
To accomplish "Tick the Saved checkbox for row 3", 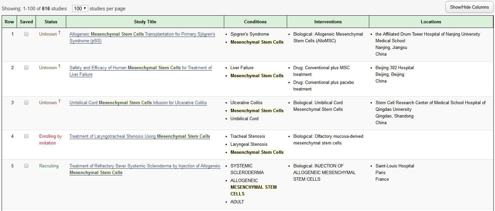I will coord(26,103).
